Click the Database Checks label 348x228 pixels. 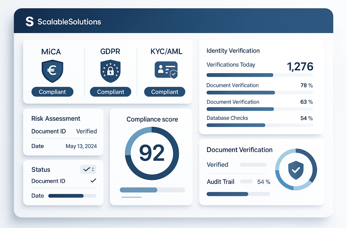(227, 118)
